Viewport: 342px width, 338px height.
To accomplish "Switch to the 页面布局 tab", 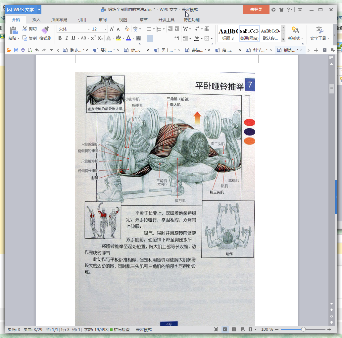I will tap(59, 20).
